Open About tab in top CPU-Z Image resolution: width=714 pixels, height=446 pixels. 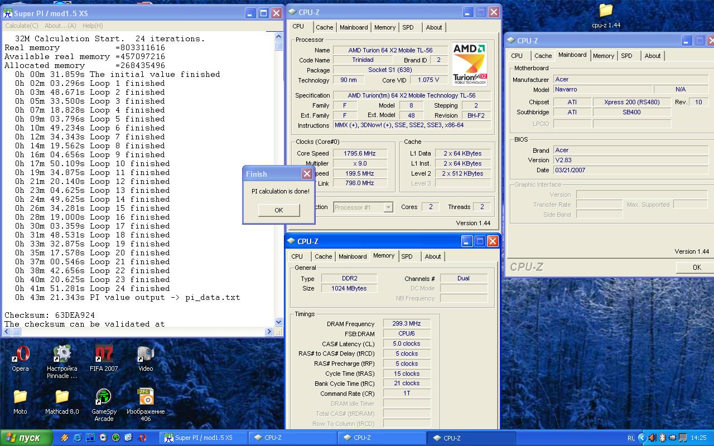click(434, 27)
